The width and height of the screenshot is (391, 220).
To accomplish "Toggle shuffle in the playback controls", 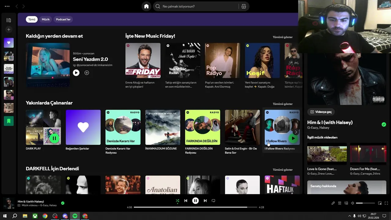I will [177, 201].
